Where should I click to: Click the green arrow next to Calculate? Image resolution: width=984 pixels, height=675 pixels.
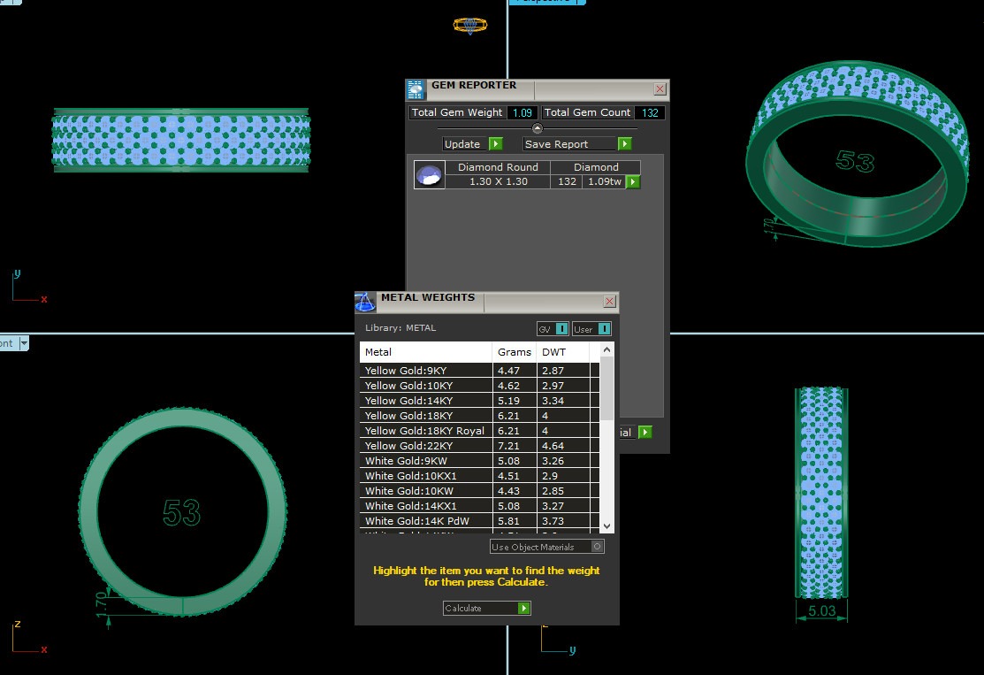coord(524,609)
